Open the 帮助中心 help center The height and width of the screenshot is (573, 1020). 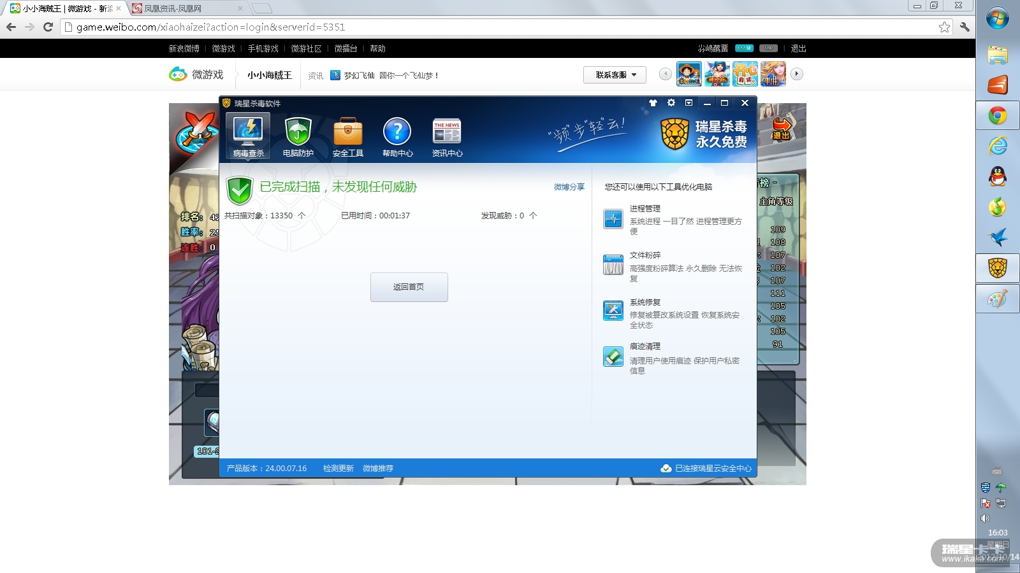click(397, 137)
